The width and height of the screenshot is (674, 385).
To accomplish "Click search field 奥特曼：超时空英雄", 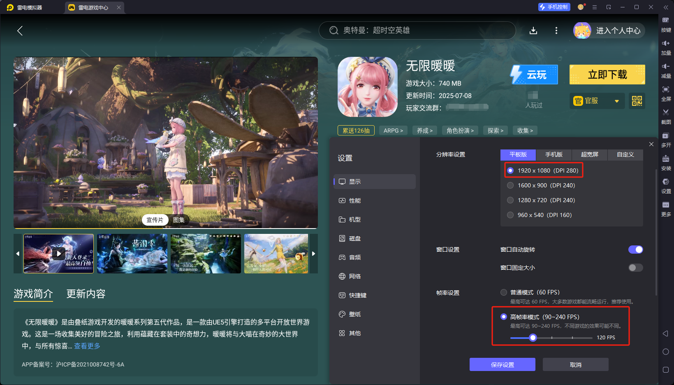I will click(417, 30).
